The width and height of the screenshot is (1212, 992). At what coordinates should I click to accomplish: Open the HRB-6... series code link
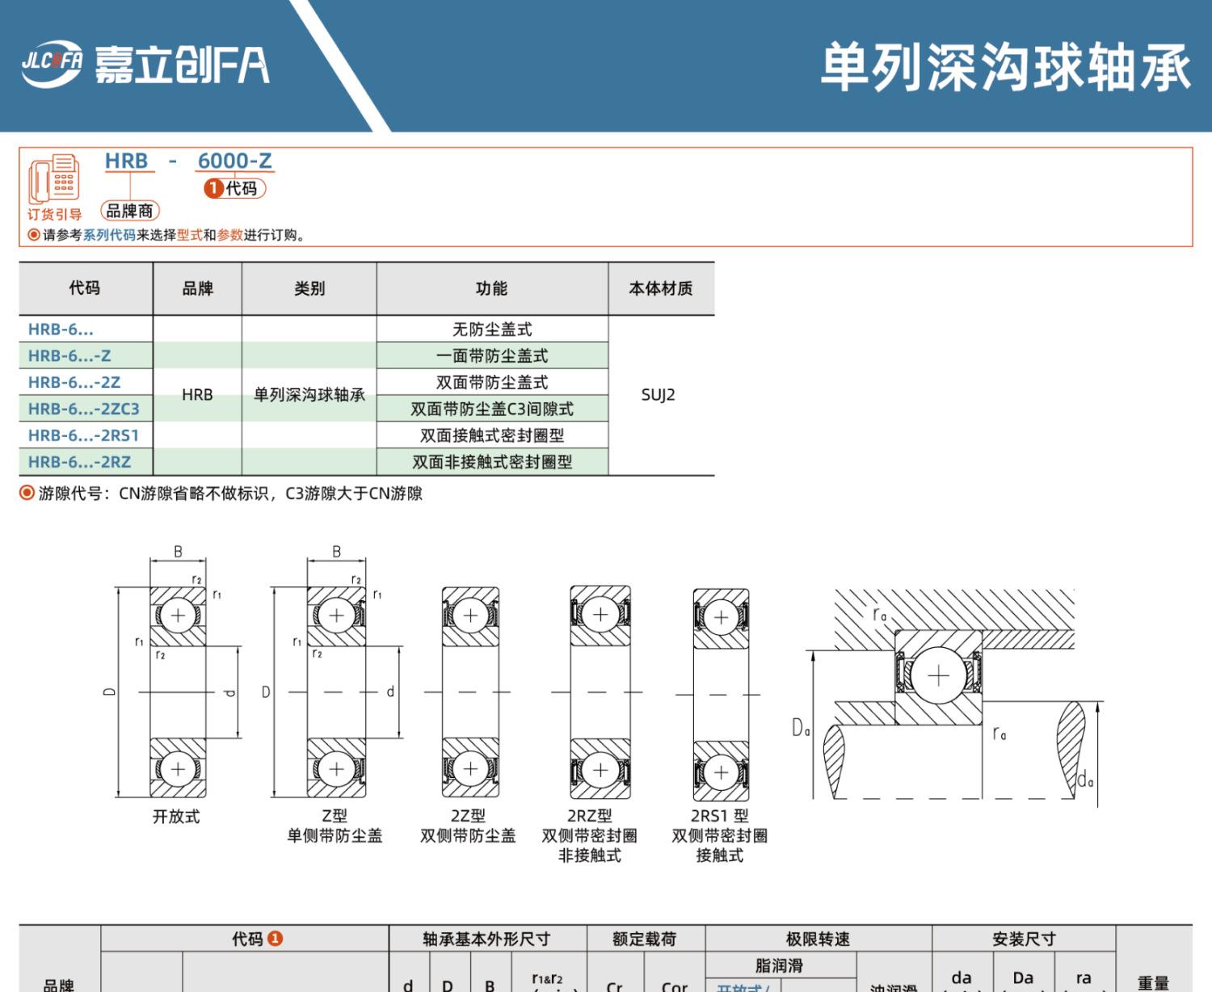61,330
